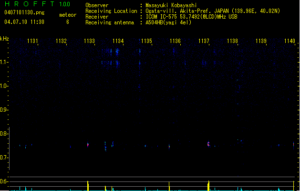300x191 pixels.
Task: Click the yellow power spike near 1133
Action: (88, 186)
